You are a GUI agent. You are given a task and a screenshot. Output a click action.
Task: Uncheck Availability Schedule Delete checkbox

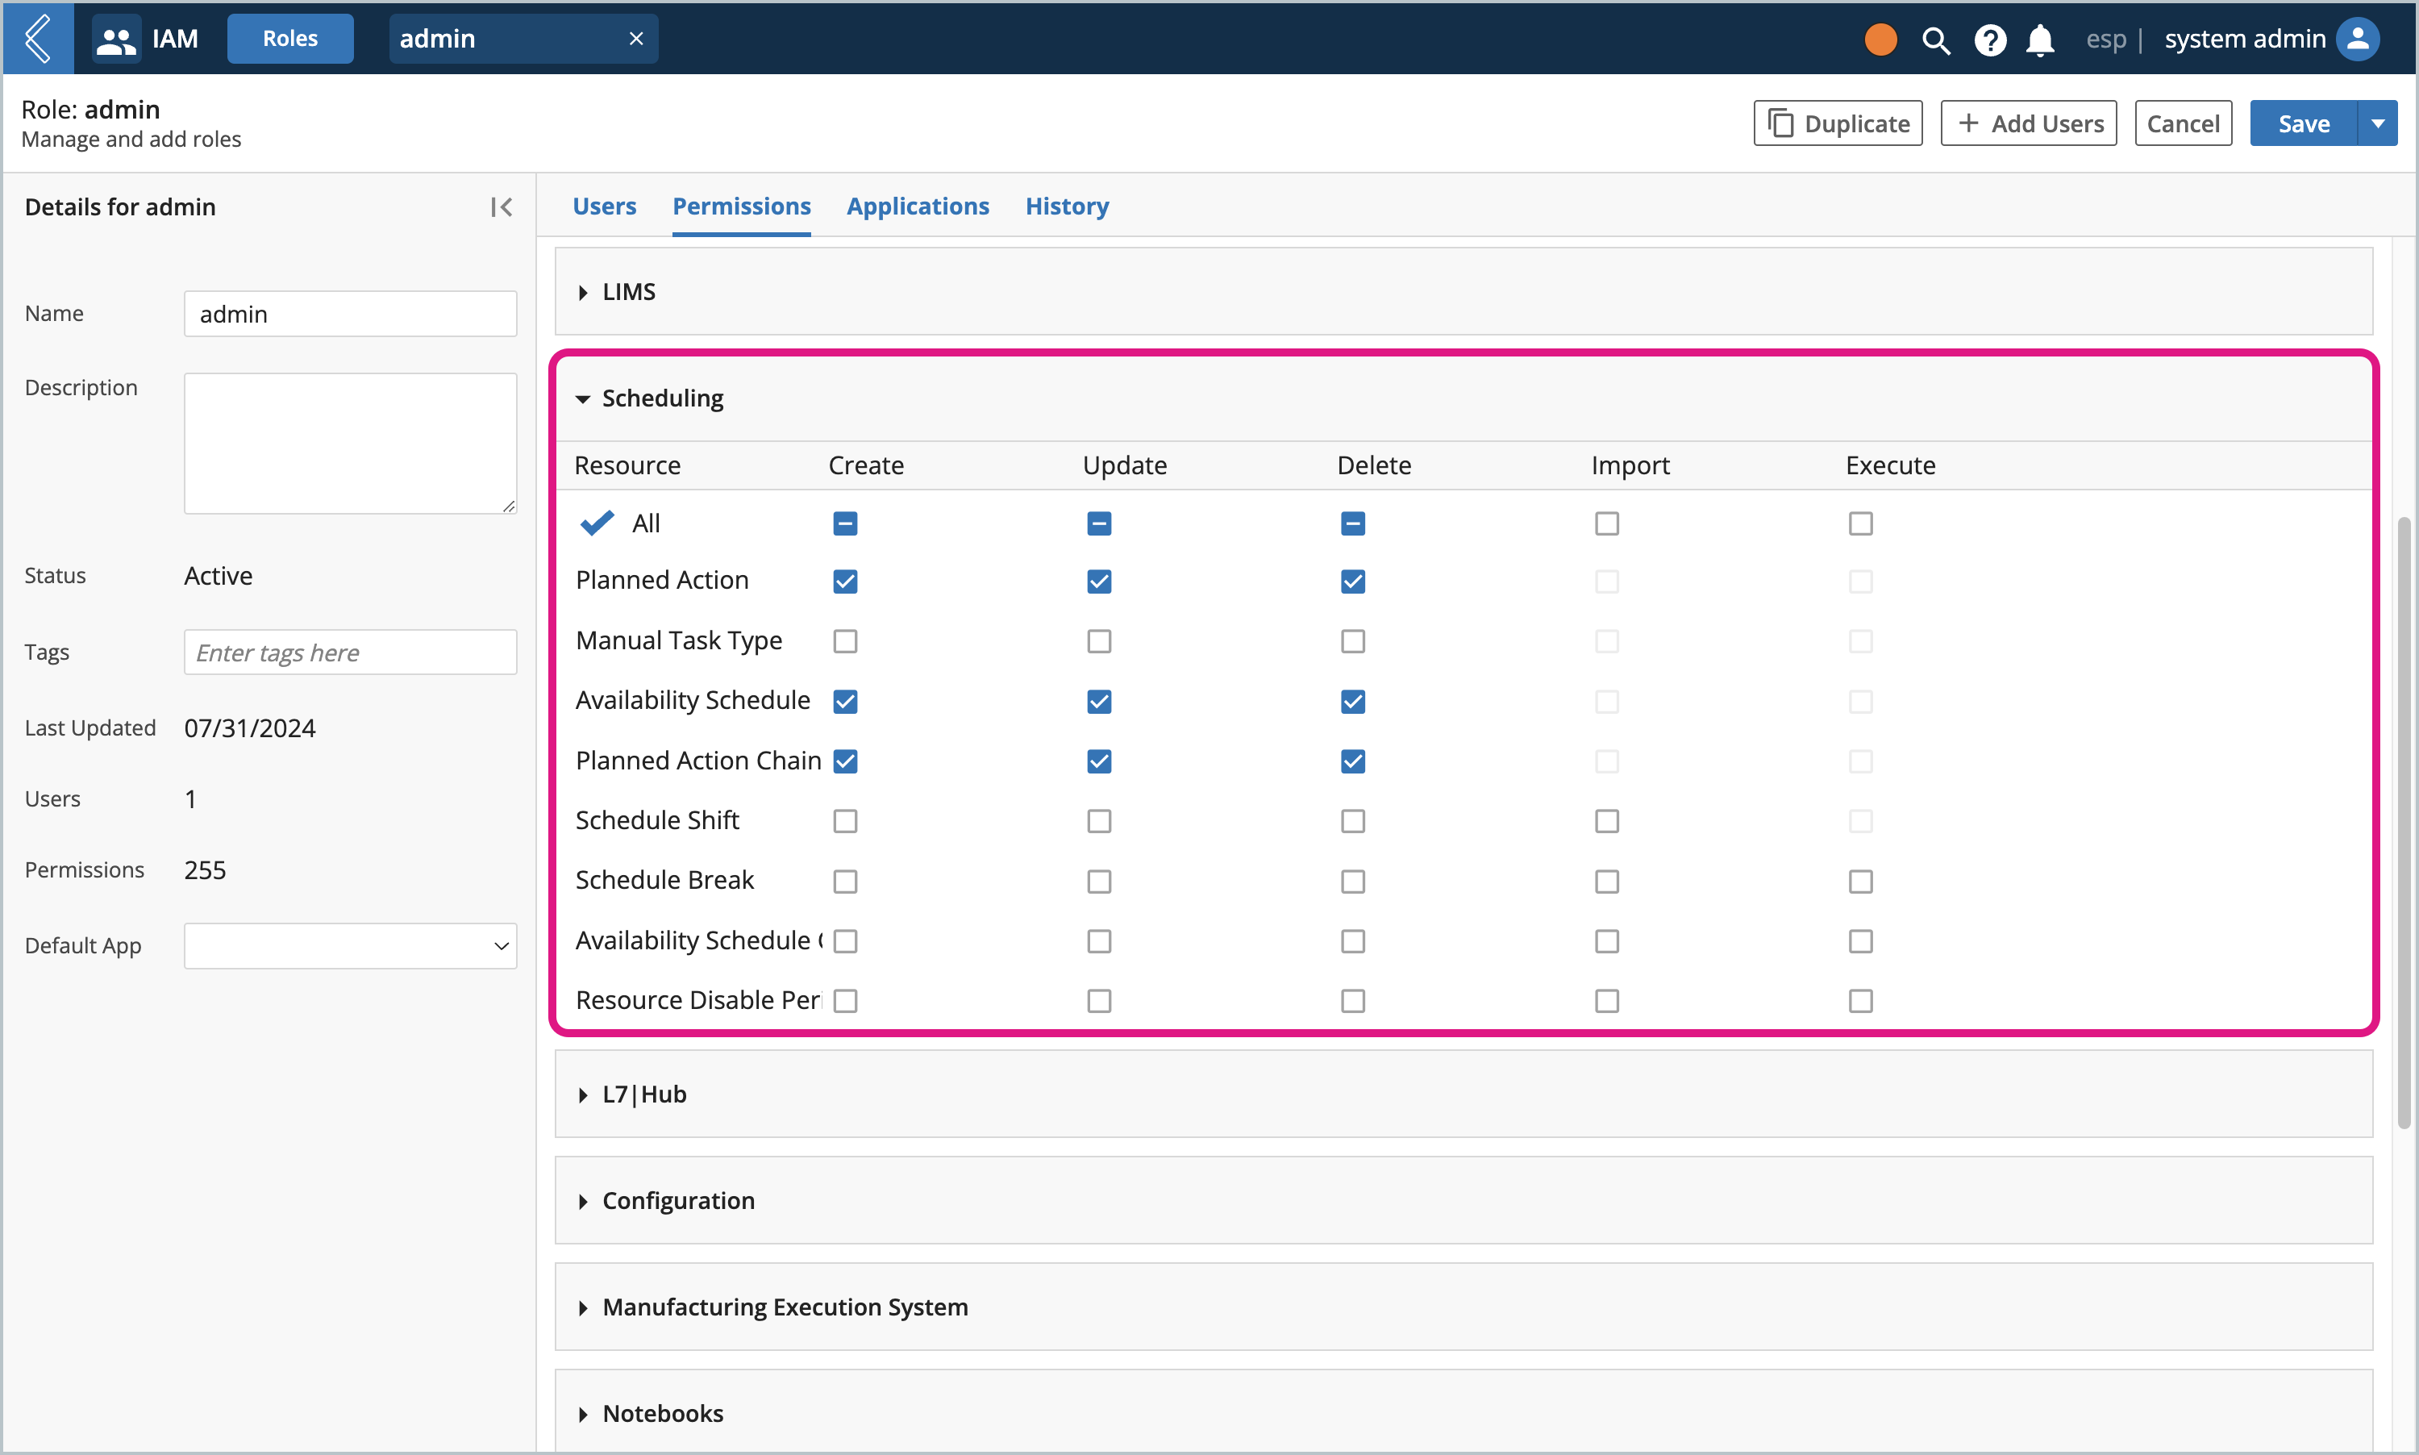1352,701
